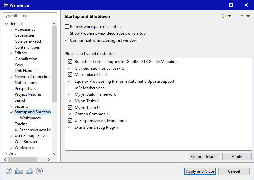The height and width of the screenshot is (180, 254).
Task: Expand the Ant tree node
Action: (6, 154)
